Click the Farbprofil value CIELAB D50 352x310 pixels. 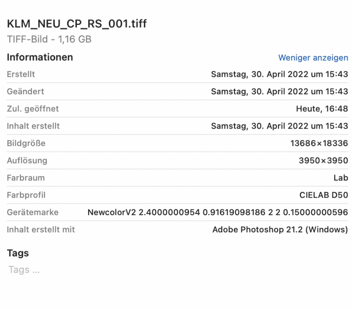point(324,195)
